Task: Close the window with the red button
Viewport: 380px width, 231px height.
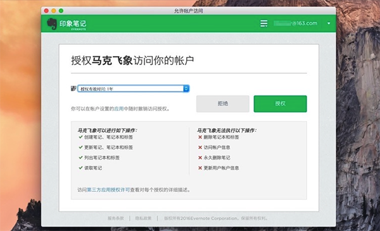Action: click(46, 11)
